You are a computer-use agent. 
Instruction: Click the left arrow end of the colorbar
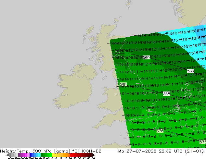7,155
